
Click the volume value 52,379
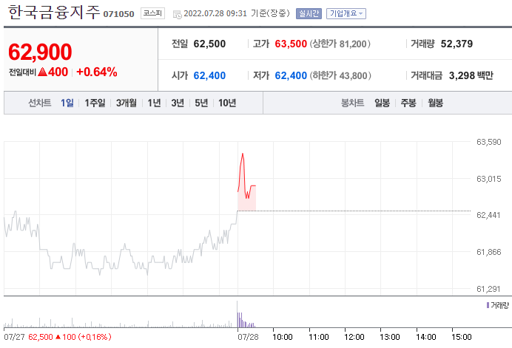[x=457, y=44]
